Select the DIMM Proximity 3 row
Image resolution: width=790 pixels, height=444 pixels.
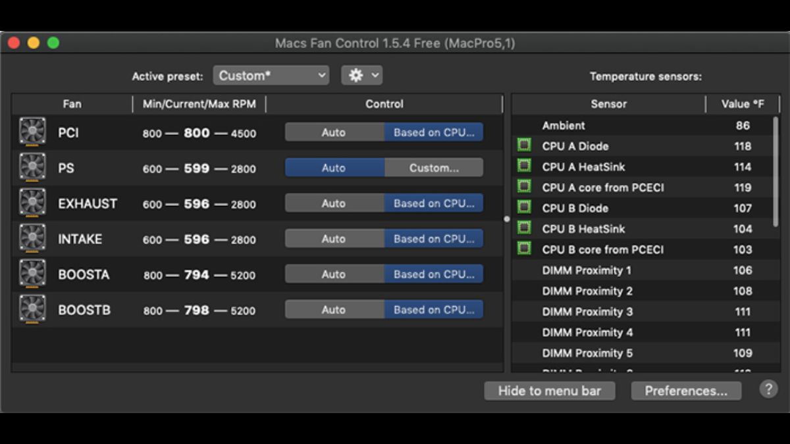coord(642,311)
